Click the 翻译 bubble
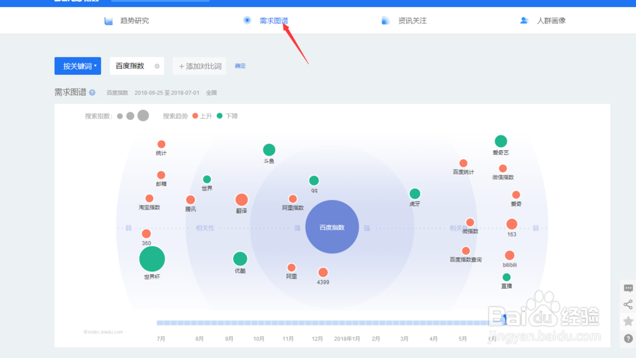Screen dimensions: 636x358 (x=242, y=200)
